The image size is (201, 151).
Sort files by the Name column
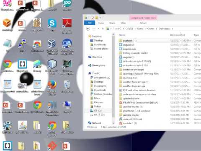(122, 35)
